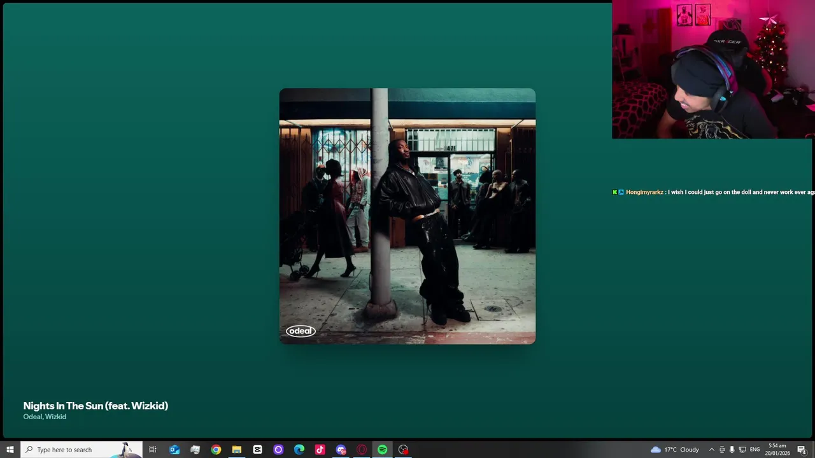Click the 'Type here to search' box

pos(81,450)
